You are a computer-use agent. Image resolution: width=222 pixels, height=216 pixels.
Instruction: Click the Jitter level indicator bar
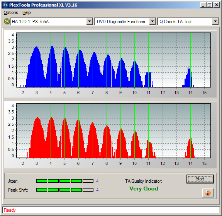[x=65, y=181]
